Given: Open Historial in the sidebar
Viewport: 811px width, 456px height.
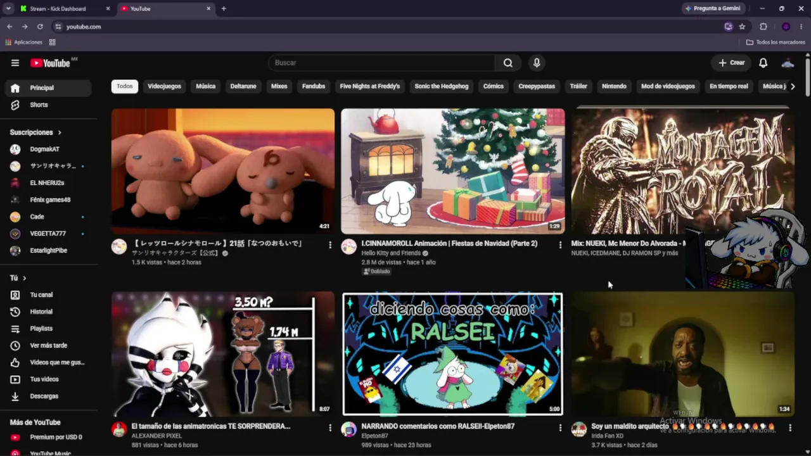Looking at the screenshot, I should coord(48,312).
